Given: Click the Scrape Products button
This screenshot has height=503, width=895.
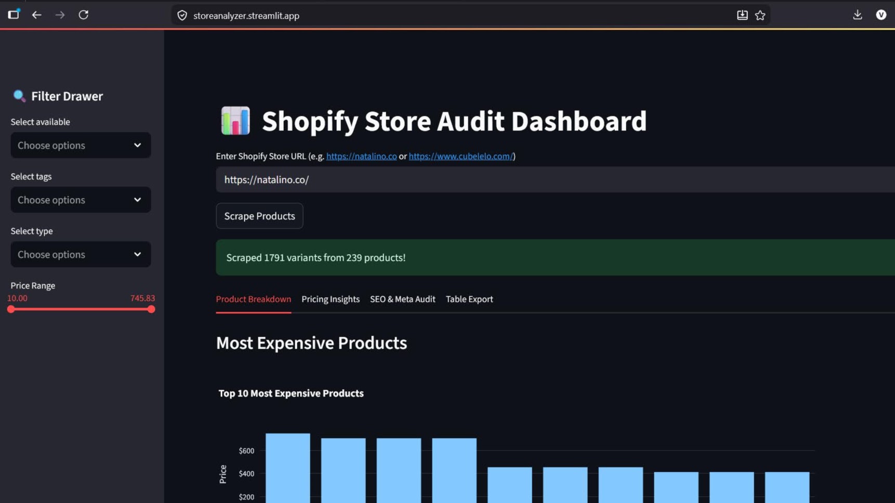Looking at the screenshot, I should [259, 216].
